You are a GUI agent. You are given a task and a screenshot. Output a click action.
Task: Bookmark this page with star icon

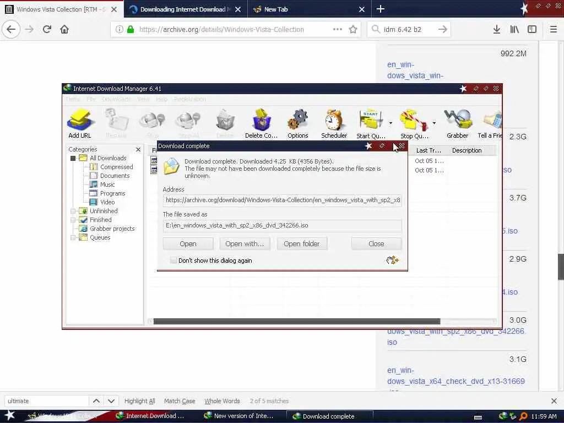tap(353, 30)
